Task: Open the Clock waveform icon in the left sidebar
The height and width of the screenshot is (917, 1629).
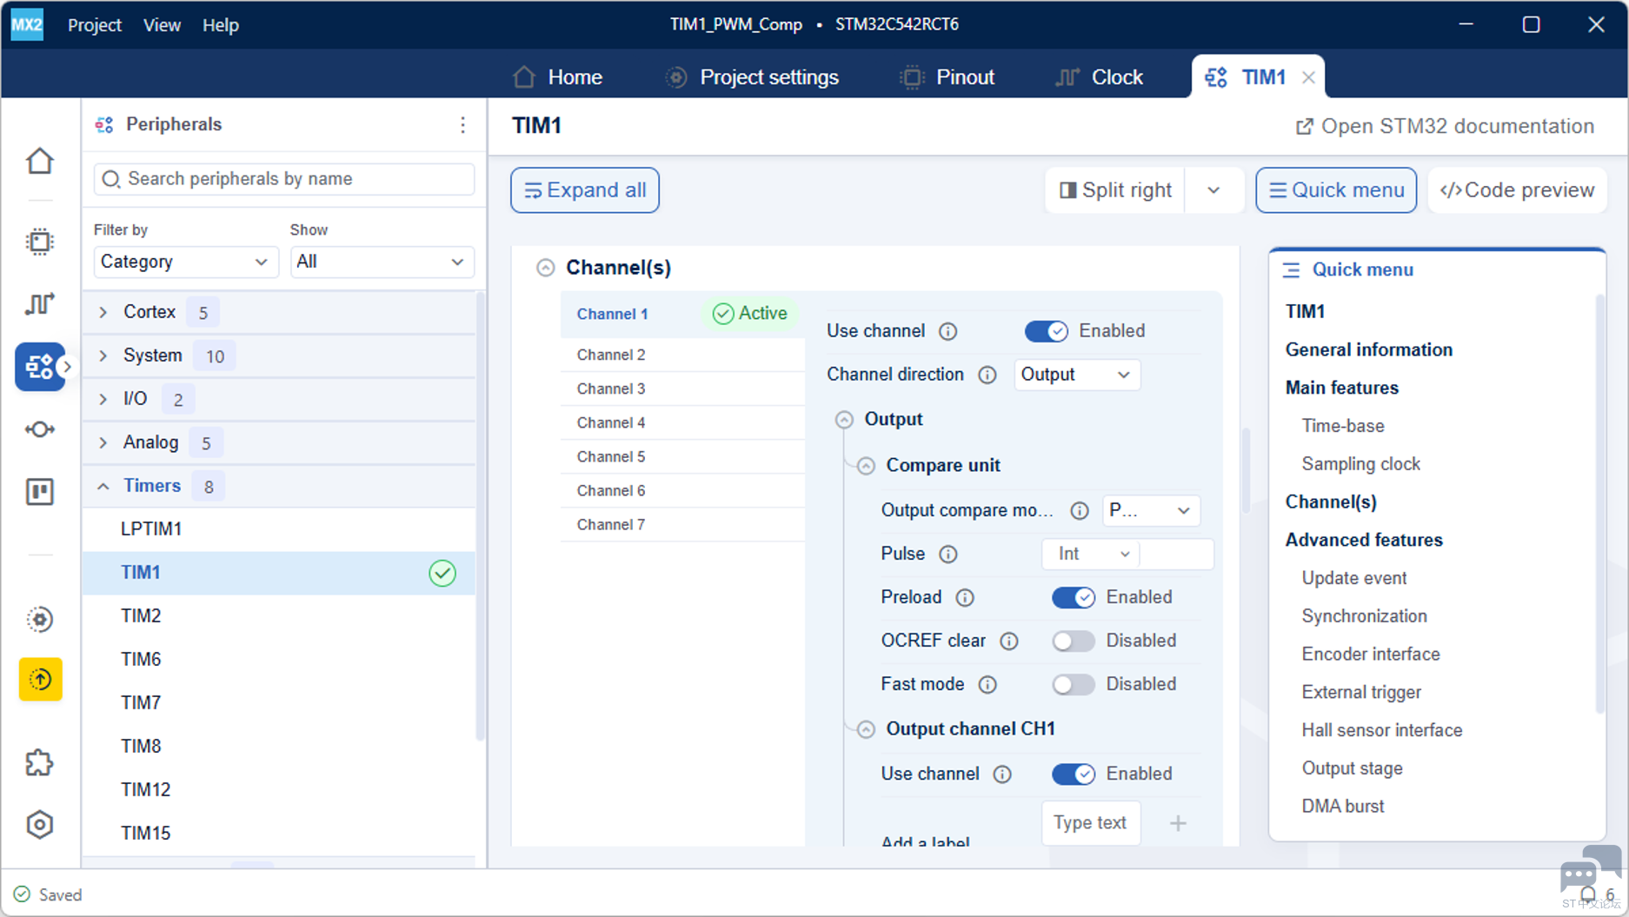Action: tap(40, 303)
